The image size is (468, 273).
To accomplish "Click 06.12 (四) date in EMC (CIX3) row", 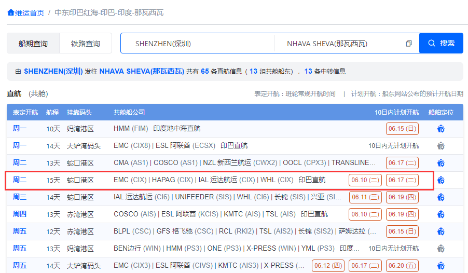I will tap(328, 266).
